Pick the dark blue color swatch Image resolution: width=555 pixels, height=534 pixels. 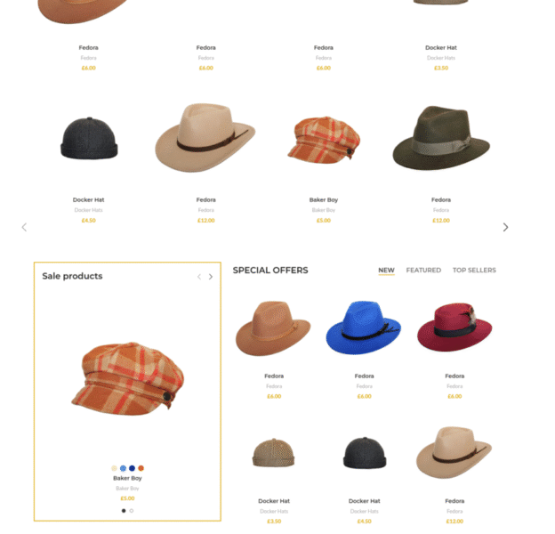tap(132, 468)
